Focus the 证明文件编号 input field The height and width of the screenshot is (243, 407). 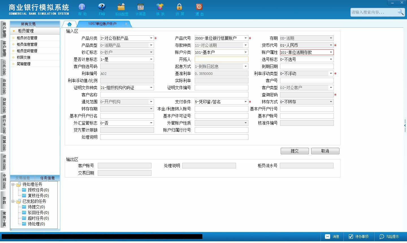pyautogui.click(x=222, y=88)
